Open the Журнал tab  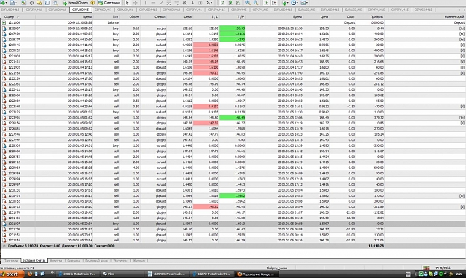click(139, 261)
